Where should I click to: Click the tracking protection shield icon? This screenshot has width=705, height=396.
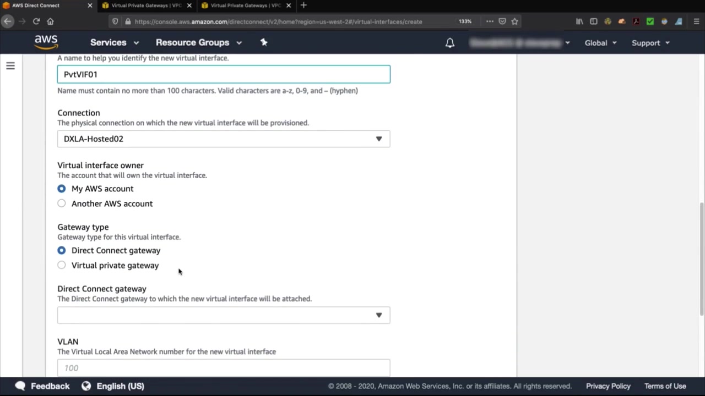(x=115, y=21)
